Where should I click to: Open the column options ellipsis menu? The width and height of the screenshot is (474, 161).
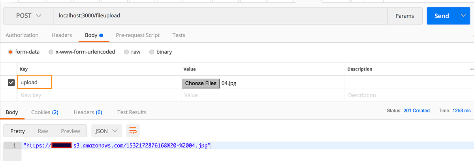tap(472, 69)
